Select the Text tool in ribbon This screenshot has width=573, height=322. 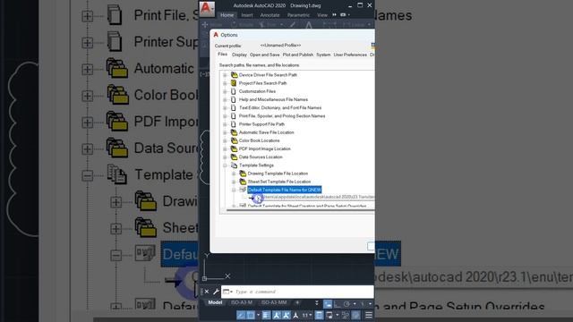309,25
